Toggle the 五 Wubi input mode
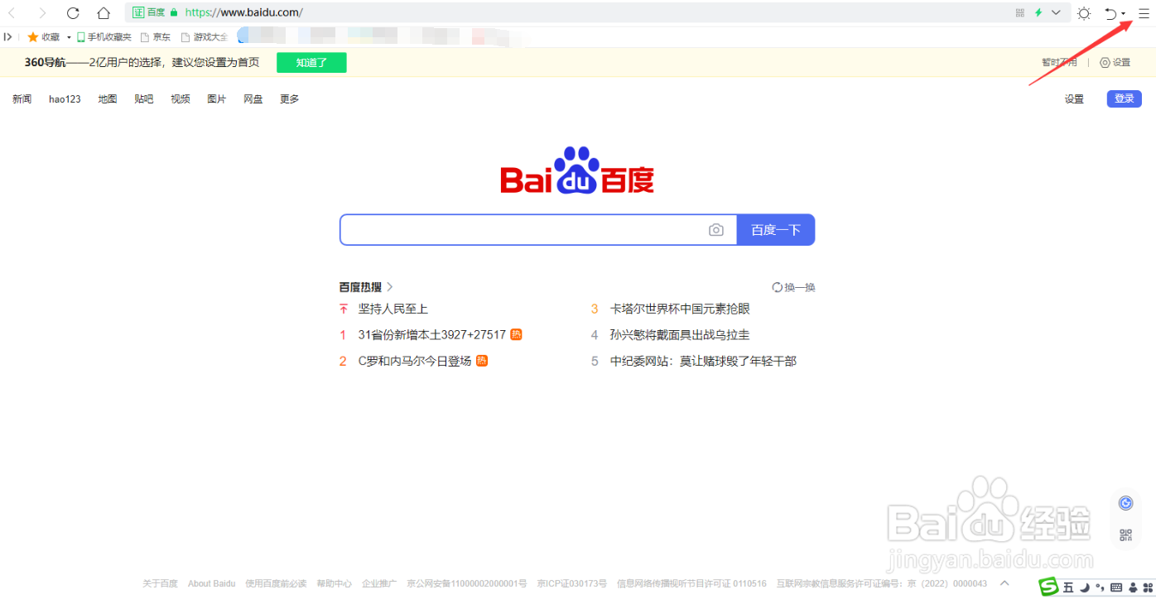Image resolution: width=1156 pixels, height=599 pixels. pos(1068,588)
